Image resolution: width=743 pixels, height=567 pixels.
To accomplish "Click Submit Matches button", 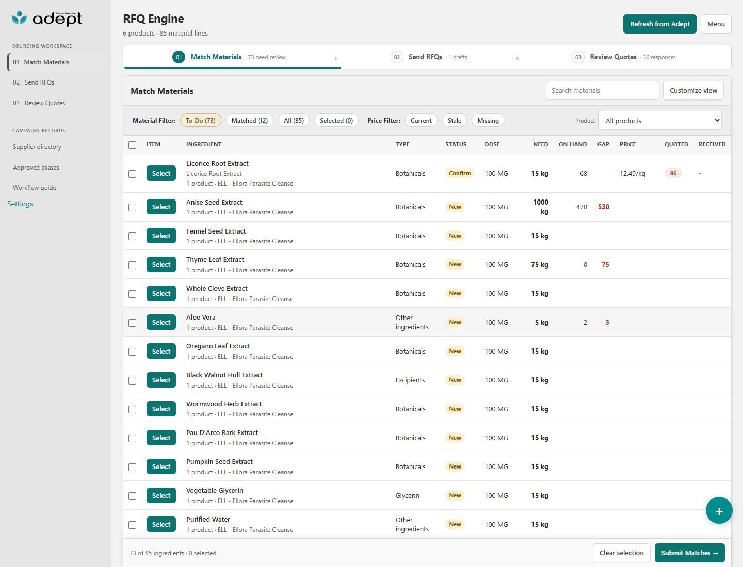I will coord(689,553).
